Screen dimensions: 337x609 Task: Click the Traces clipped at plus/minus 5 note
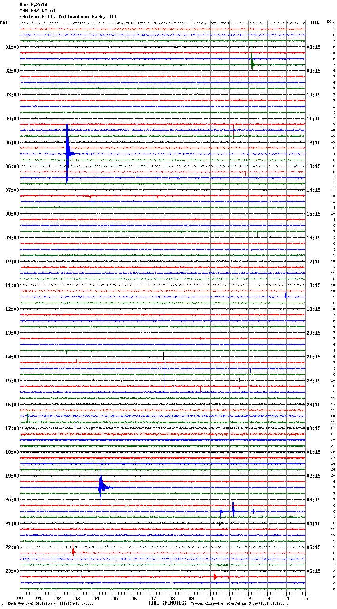coord(239,603)
